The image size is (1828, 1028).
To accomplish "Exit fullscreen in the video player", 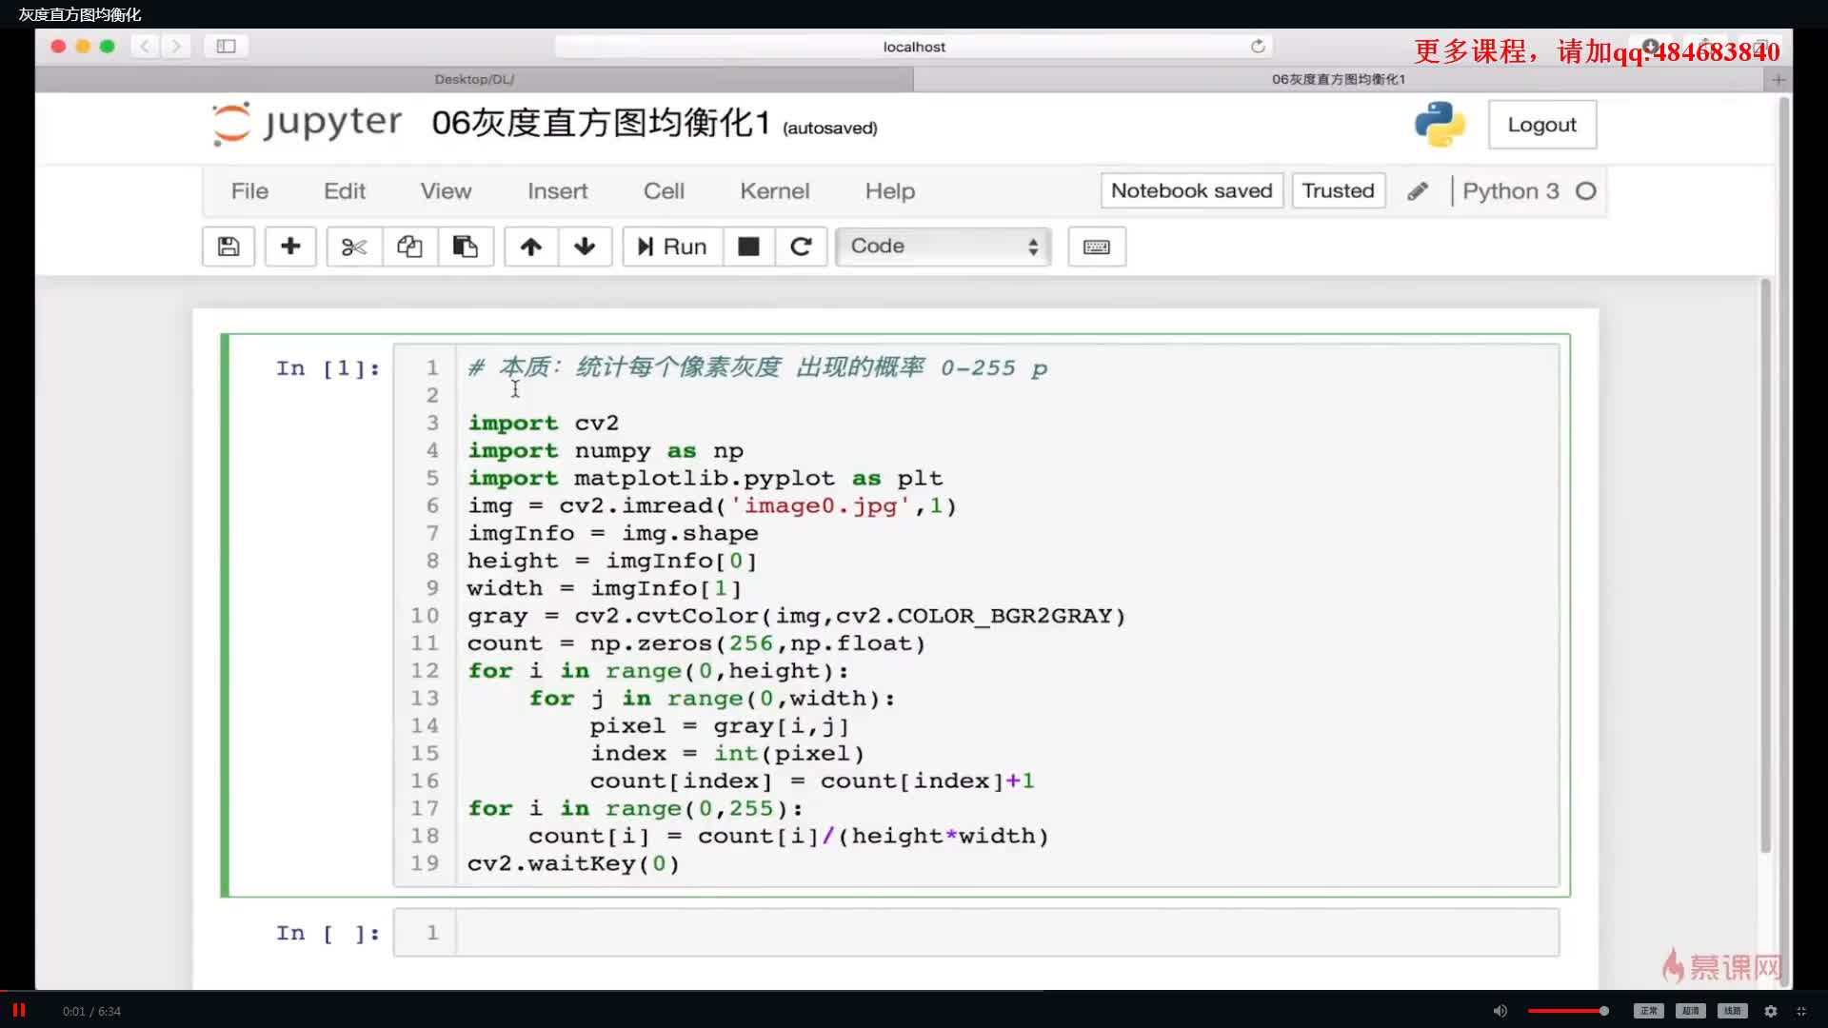I will [x=1801, y=1011].
